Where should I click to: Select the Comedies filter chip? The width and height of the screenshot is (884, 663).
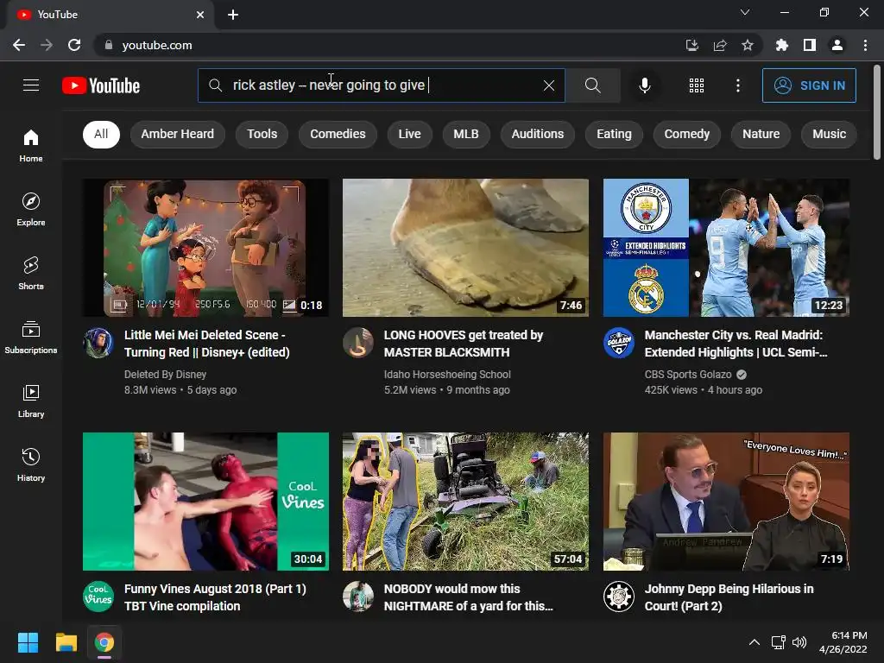[338, 134]
